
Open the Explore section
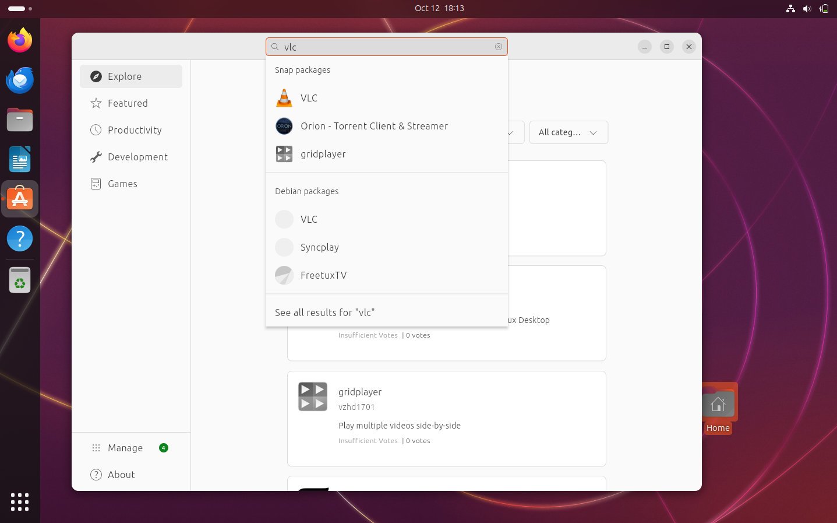coord(131,76)
